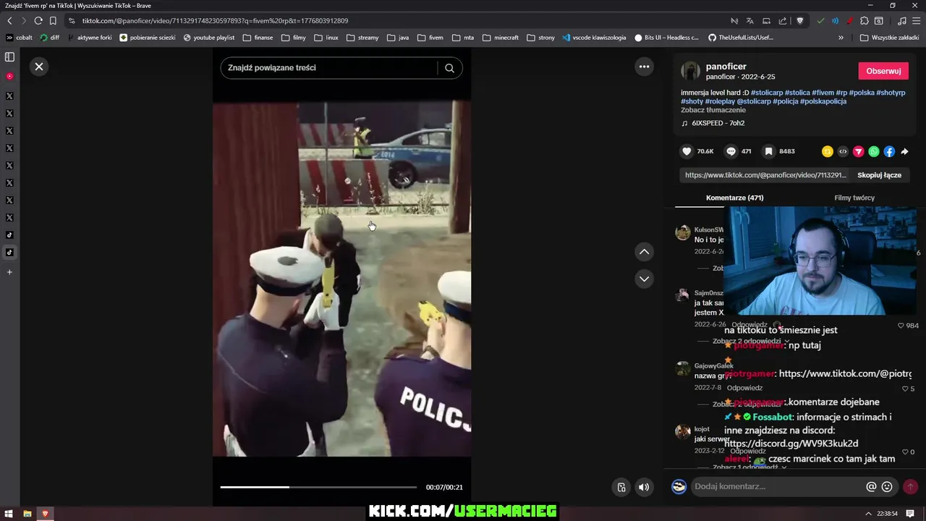Click the video progress bar

[x=318, y=487]
